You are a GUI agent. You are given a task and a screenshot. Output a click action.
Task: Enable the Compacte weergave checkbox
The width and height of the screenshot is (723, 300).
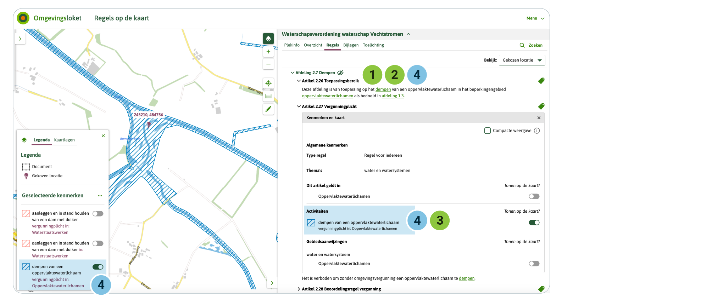pyautogui.click(x=488, y=131)
